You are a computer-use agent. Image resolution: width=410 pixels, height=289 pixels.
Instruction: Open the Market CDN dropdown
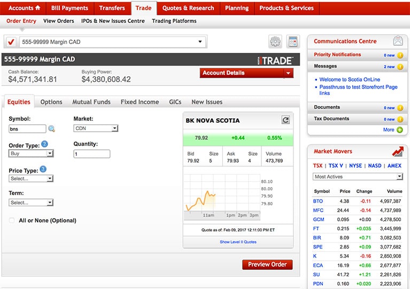96,129
